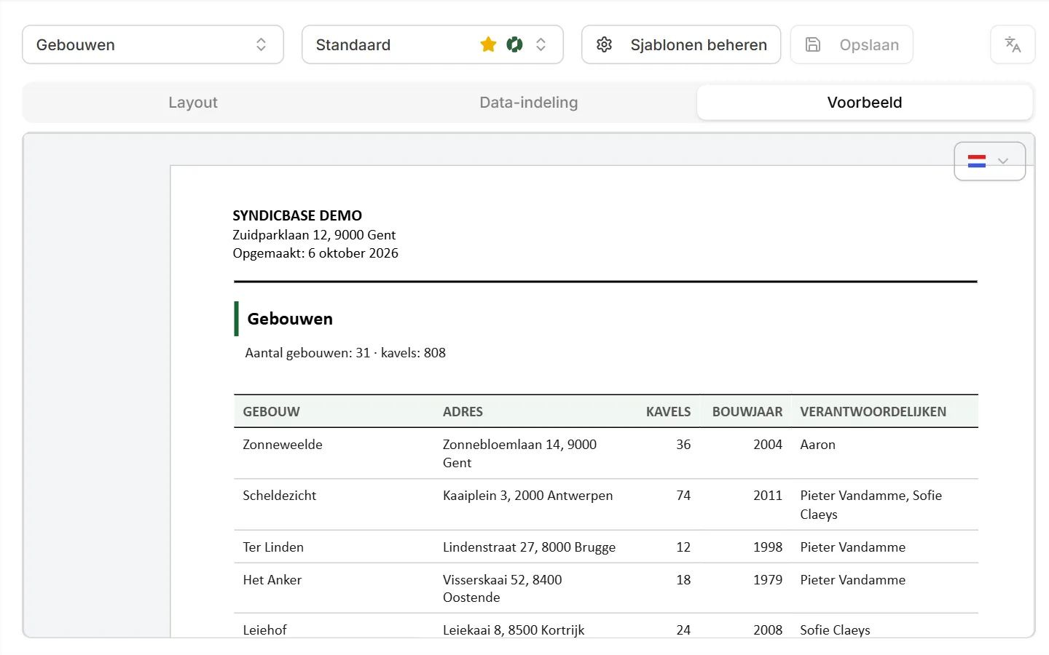Click the Sofie Claeys cell in the Leiehof row
The image size is (1049, 655).
coord(835,630)
